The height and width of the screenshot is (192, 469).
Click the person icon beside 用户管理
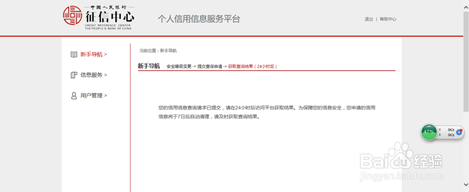74,96
